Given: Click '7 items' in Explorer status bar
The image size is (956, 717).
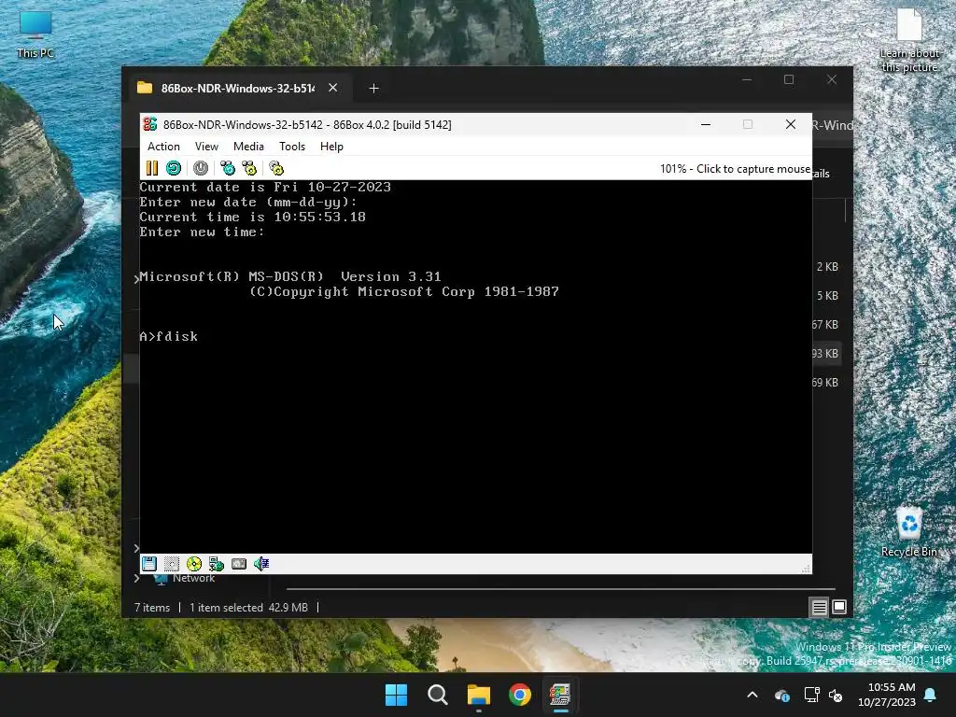Looking at the screenshot, I should 152,607.
